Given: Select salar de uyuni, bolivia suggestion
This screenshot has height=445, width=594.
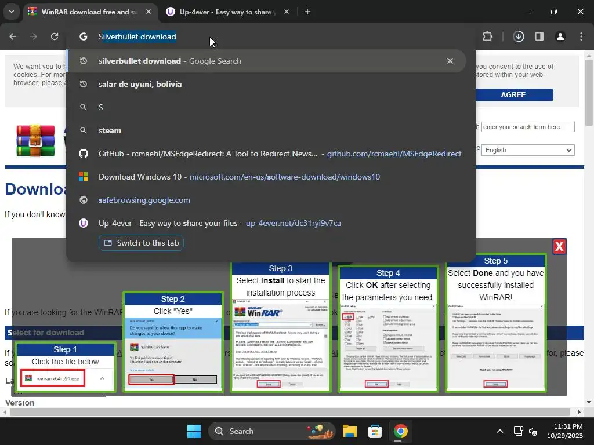Looking at the screenshot, I should 267,84.
